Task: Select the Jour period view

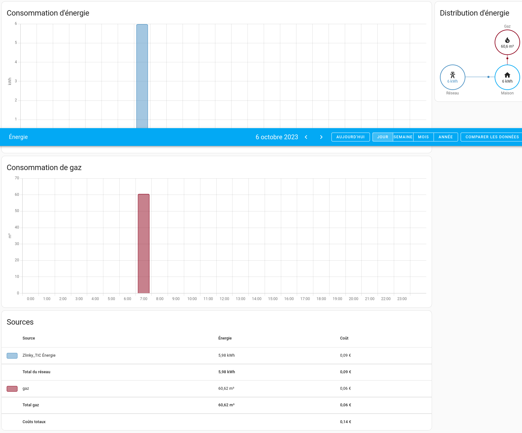Action: pyautogui.click(x=383, y=137)
